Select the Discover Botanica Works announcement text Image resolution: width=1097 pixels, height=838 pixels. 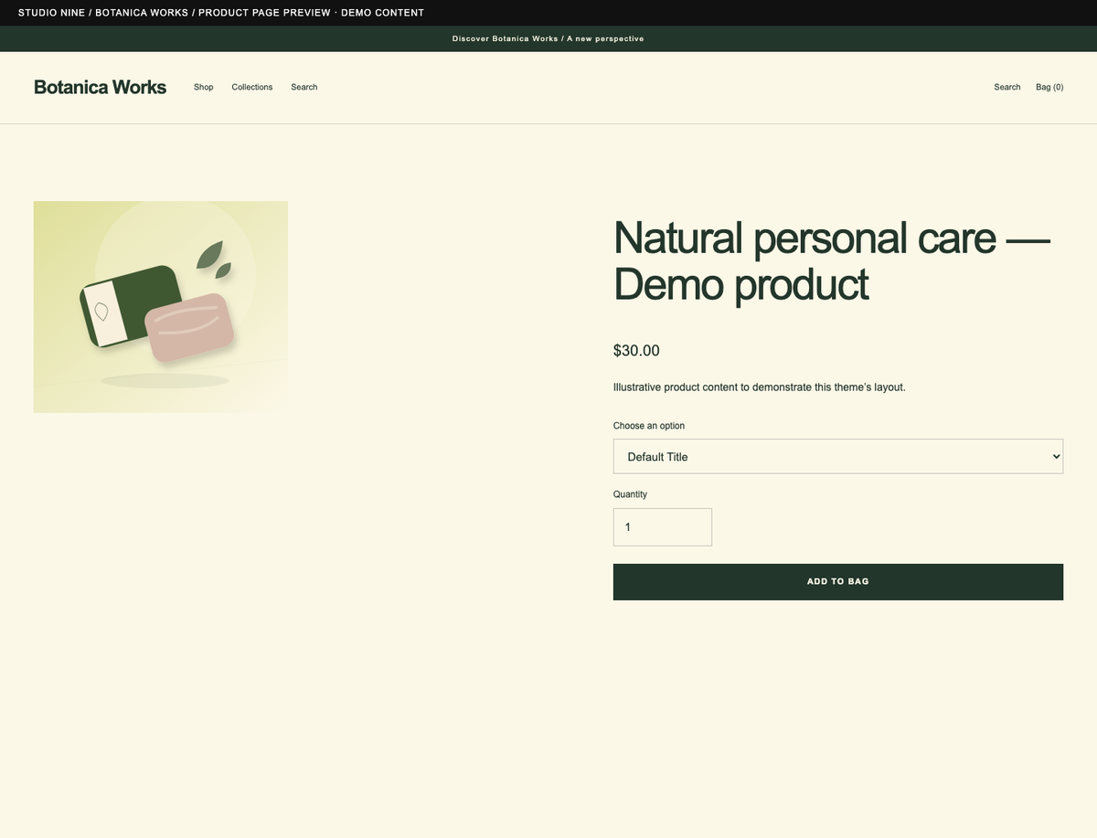pyautogui.click(x=548, y=38)
